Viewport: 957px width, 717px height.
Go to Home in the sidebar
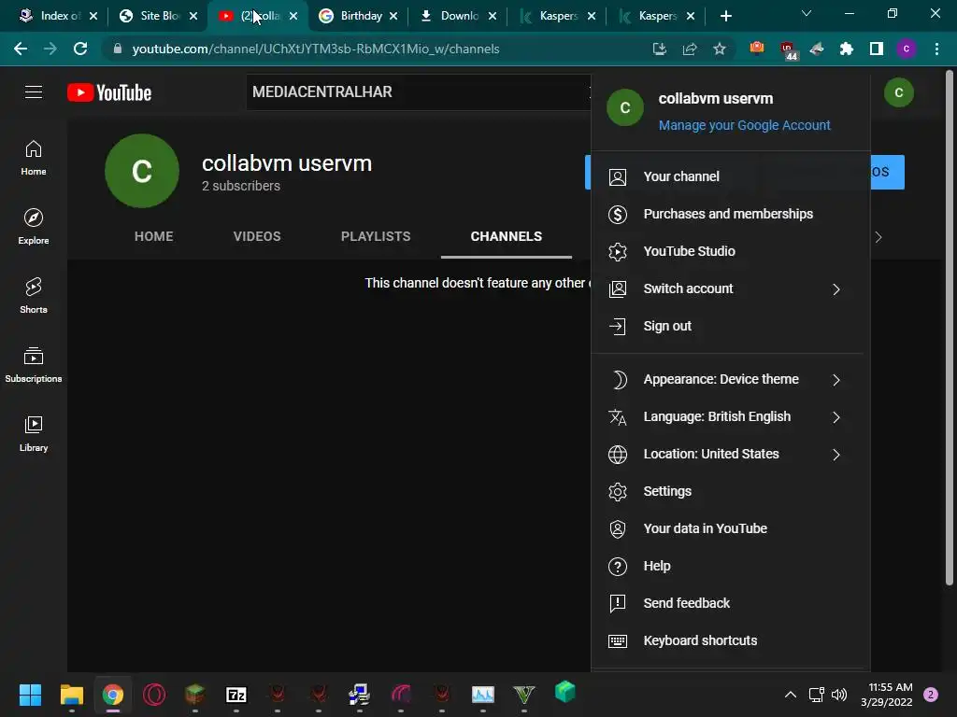34,158
